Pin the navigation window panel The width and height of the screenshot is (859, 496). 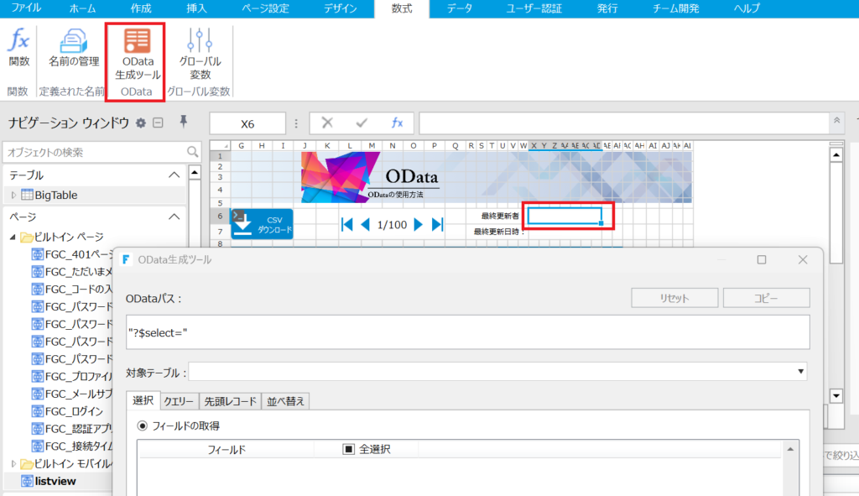click(184, 123)
